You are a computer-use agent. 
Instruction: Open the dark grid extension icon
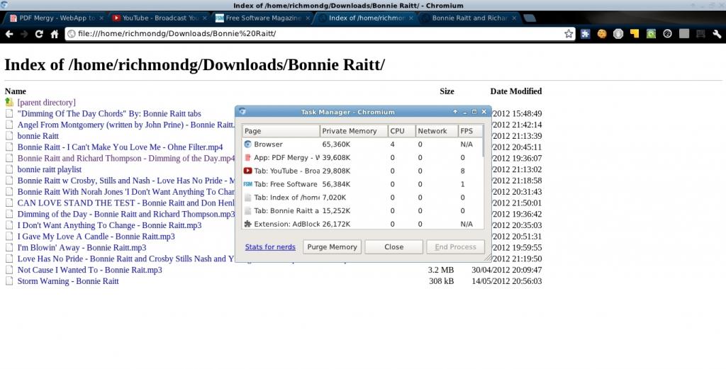pyautogui.click(x=700, y=34)
